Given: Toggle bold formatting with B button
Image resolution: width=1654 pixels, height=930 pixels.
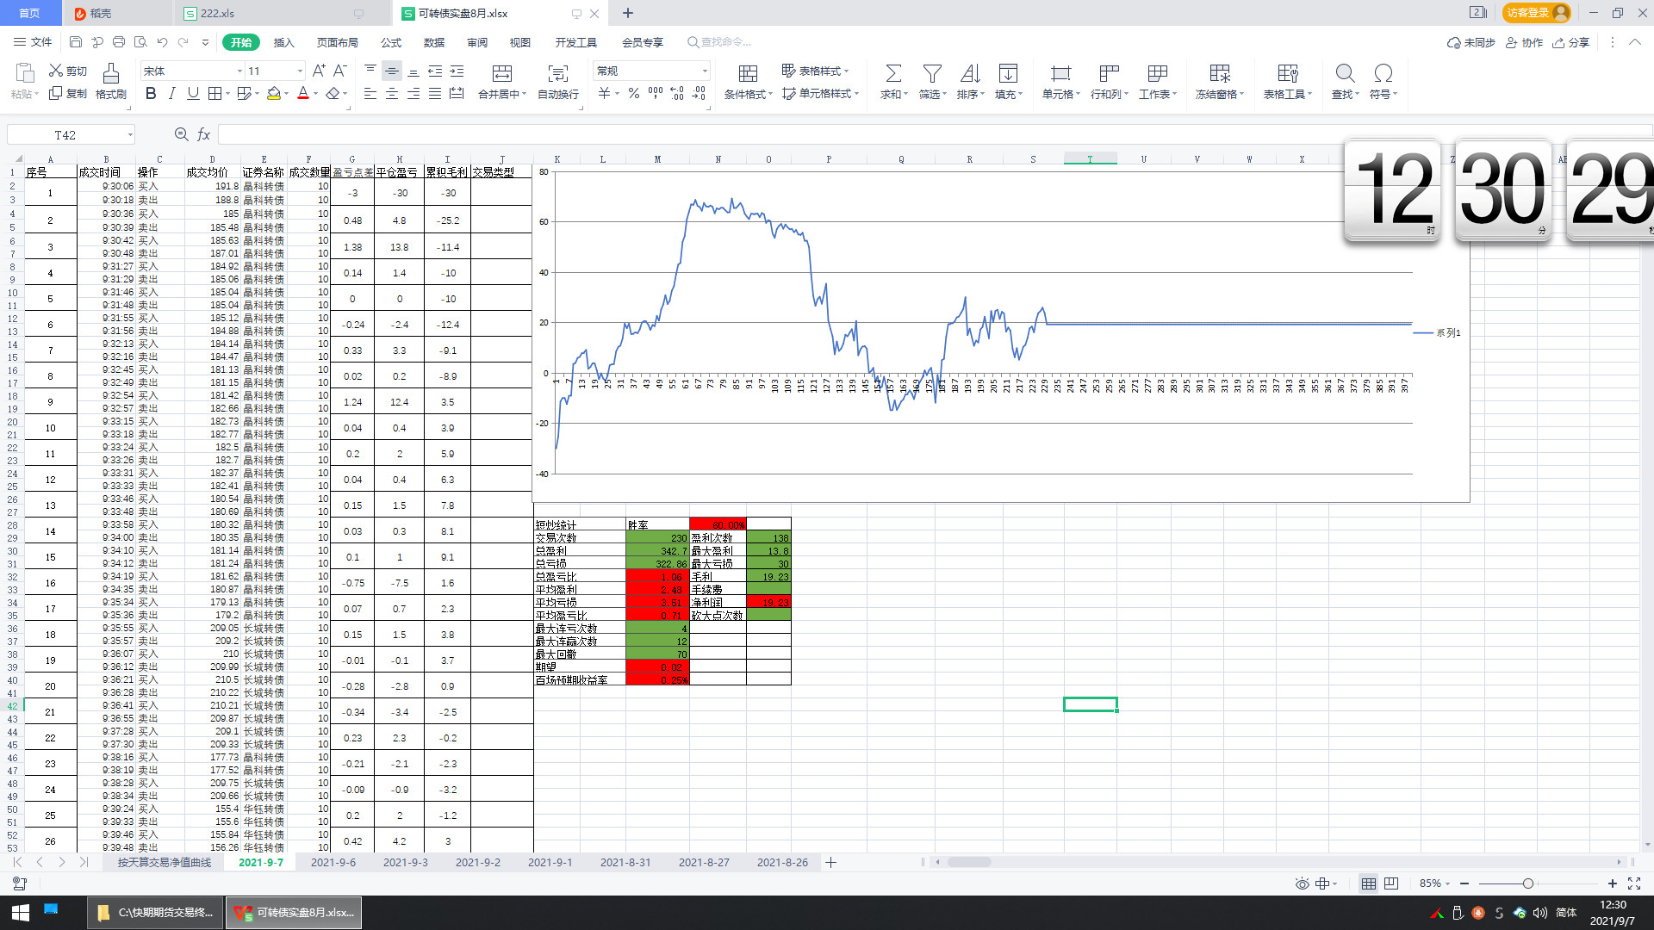Looking at the screenshot, I should click(151, 94).
